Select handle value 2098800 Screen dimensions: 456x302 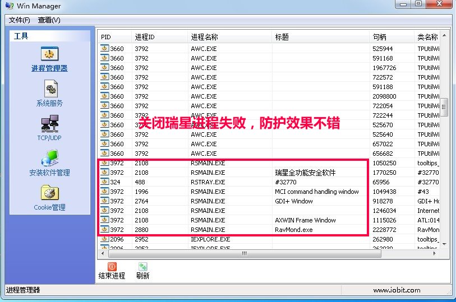(x=384, y=96)
